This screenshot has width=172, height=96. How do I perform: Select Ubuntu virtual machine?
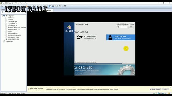click(x=10, y=31)
